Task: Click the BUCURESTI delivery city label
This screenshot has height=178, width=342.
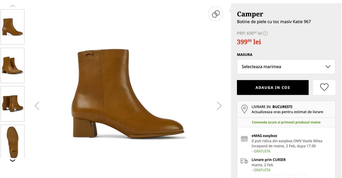Action: (x=282, y=107)
